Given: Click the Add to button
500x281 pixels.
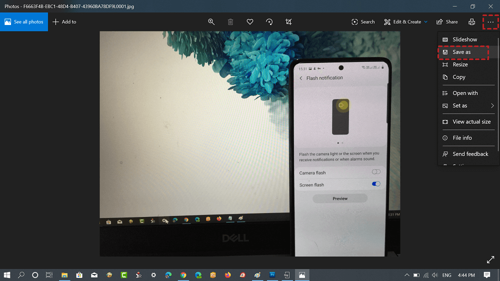Looking at the screenshot, I should click(64, 22).
